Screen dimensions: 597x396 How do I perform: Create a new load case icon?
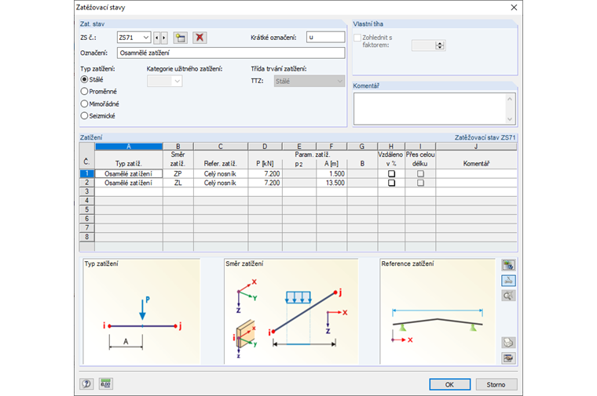coord(180,38)
